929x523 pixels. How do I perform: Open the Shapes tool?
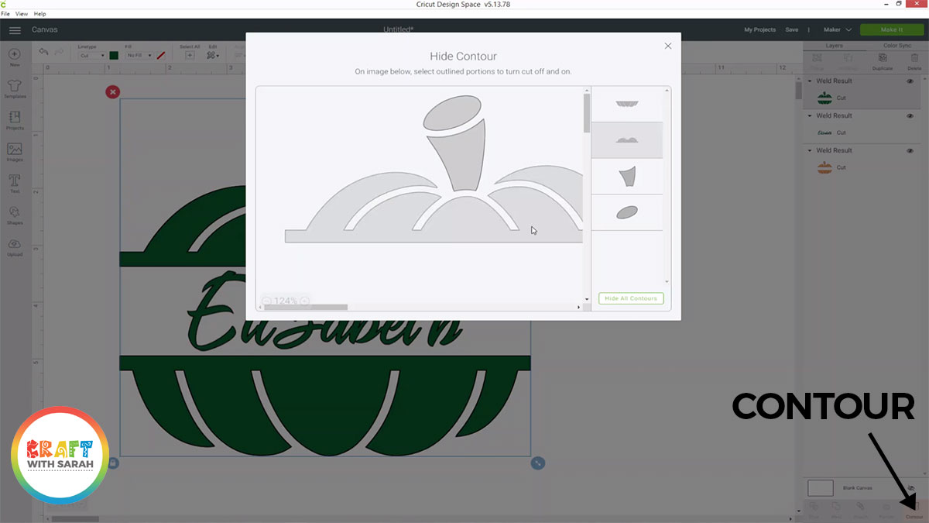point(15,215)
